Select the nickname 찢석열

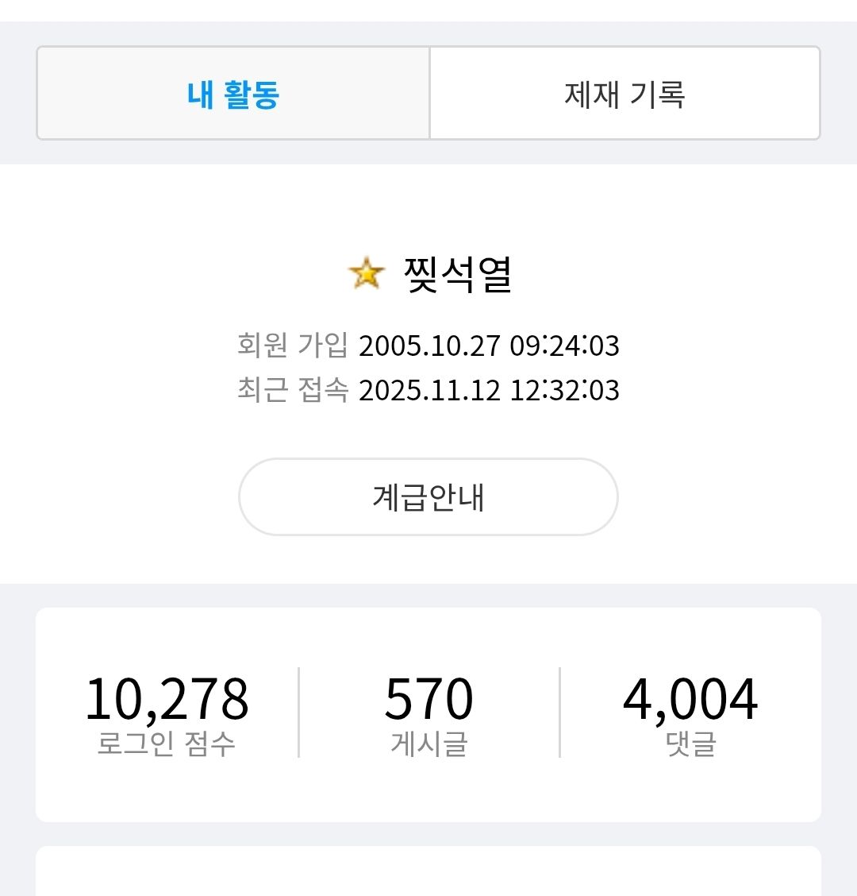458,275
